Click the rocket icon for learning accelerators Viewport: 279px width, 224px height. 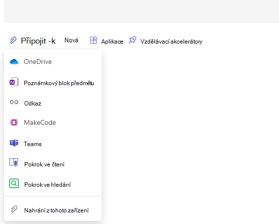[133, 40]
